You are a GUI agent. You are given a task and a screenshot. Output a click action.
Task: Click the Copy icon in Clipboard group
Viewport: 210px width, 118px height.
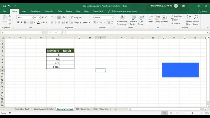coord(10,20)
